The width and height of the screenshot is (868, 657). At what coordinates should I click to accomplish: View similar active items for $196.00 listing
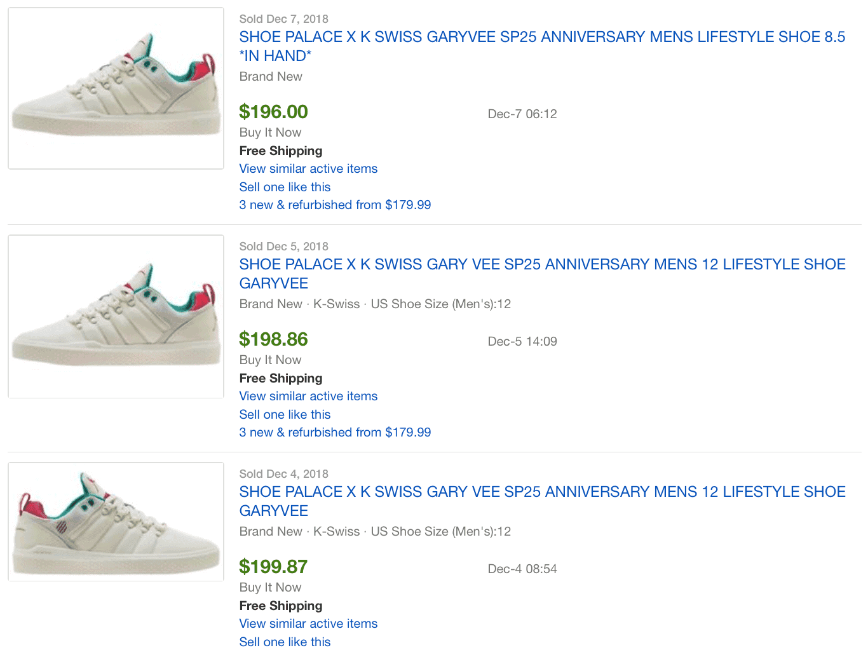[308, 169]
